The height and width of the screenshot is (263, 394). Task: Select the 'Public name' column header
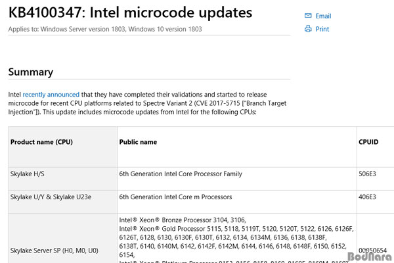coord(138,142)
